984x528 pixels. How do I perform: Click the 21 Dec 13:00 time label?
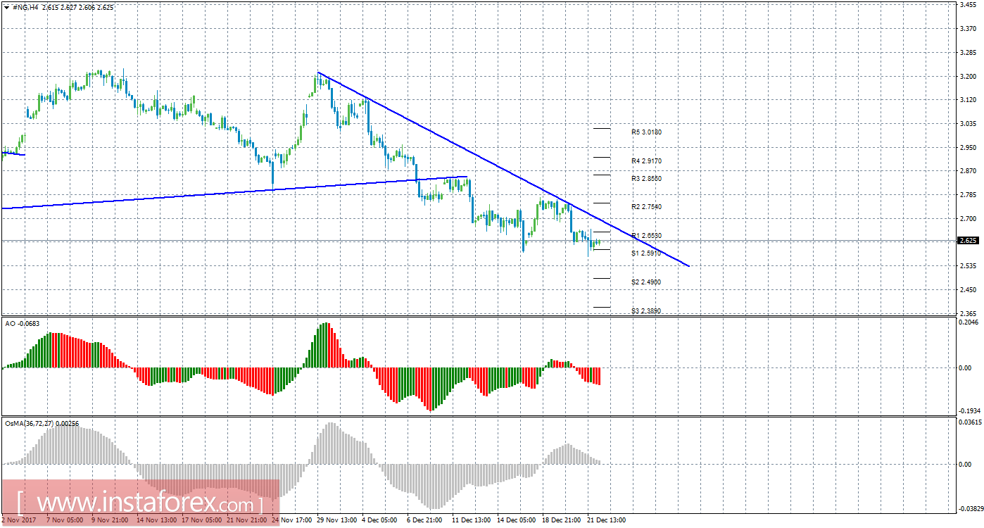(x=605, y=520)
